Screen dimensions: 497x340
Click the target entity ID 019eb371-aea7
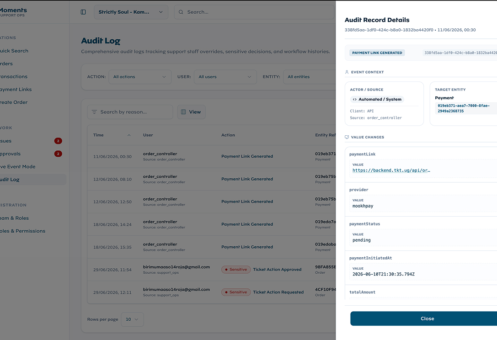(464, 109)
